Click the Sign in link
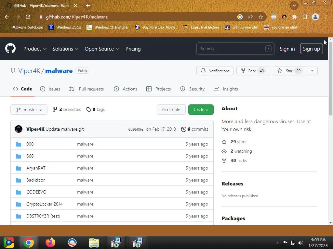The image size is (333, 249). [x=287, y=49]
